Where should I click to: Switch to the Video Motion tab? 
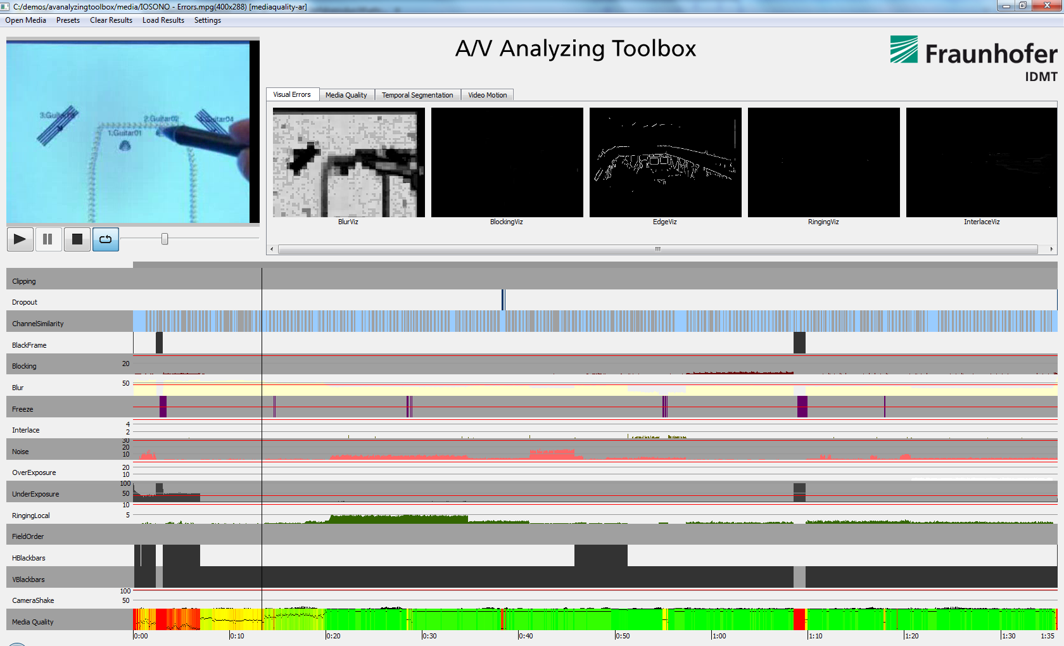488,95
